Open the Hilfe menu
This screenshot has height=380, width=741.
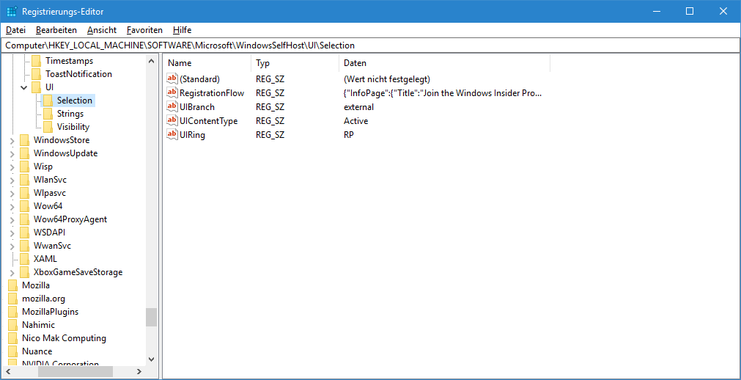pos(182,30)
